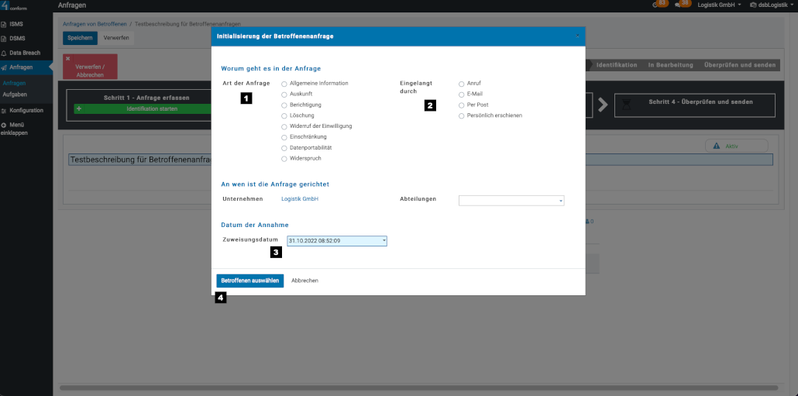The width and height of the screenshot is (798, 396).
Task: Open the clock notifications icon showing 83
Action: pyautogui.click(x=656, y=5)
